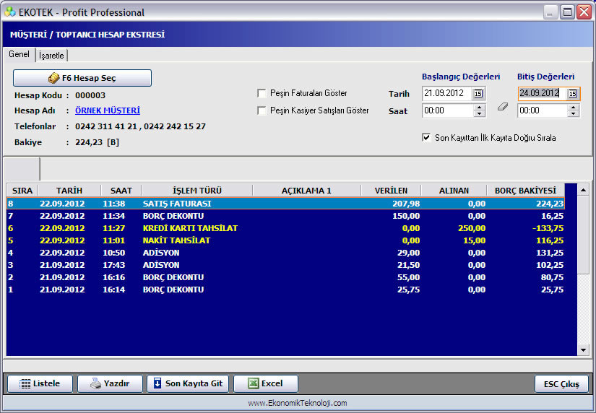Close the Profit Professional window
This screenshot has height=413, width=596.
click(x=584, y=12)
